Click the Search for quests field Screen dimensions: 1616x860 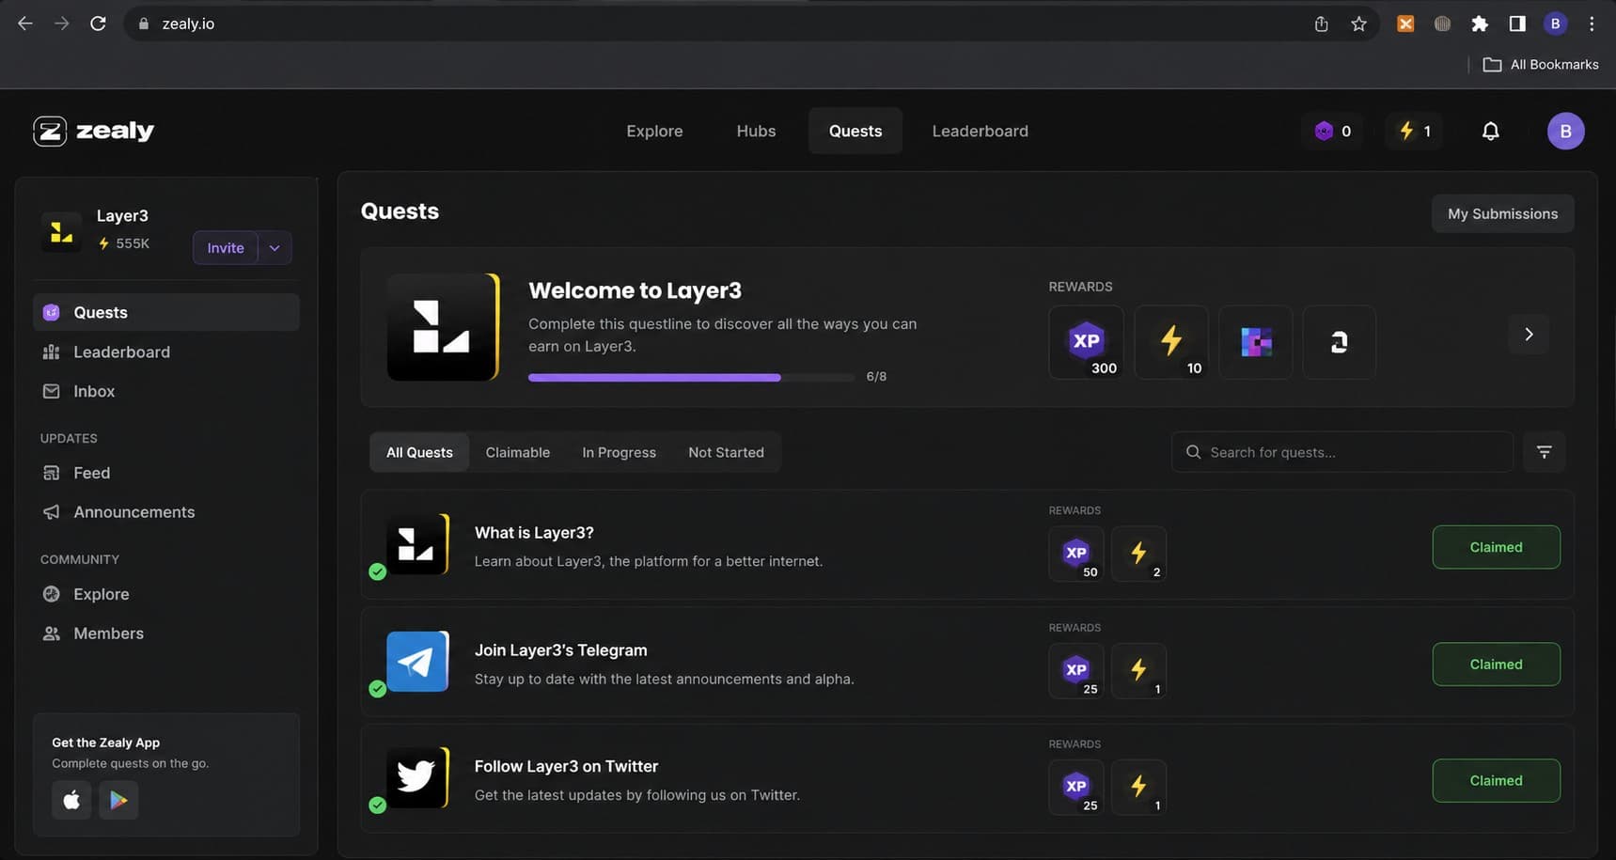[1341, 452]
